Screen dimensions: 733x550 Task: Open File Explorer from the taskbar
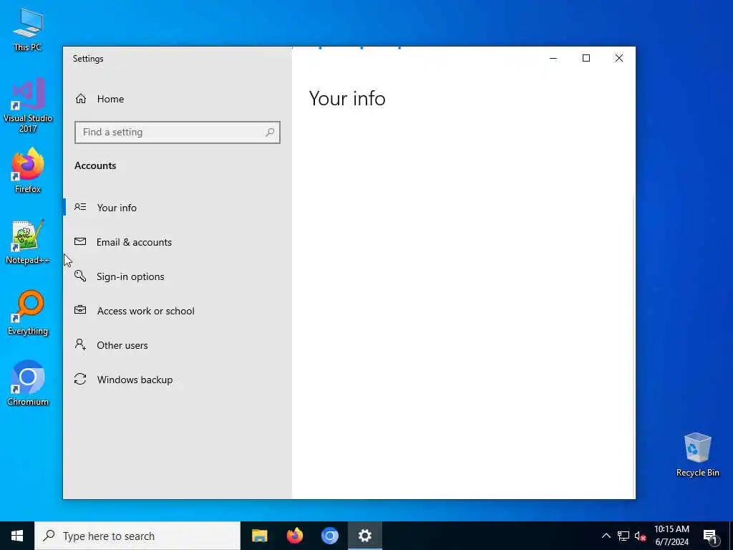pyautogui.click(x=259, y=536)
